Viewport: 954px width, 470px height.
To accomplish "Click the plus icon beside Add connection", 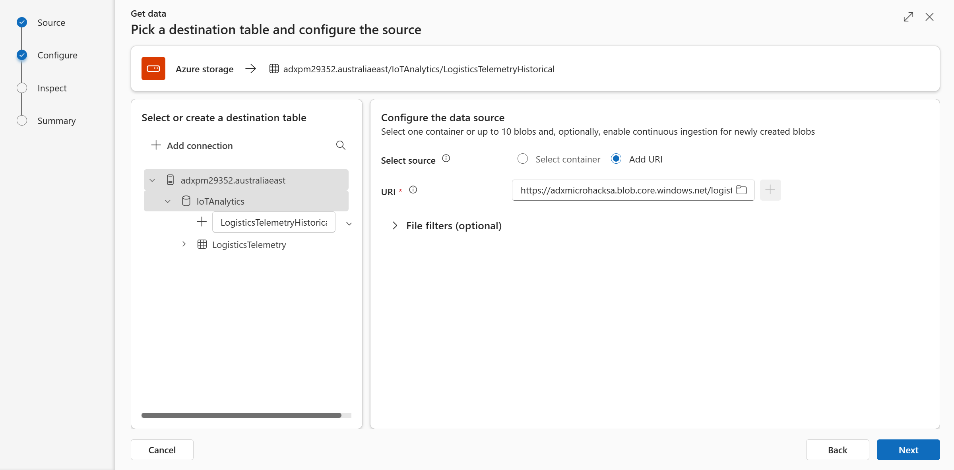I will [156, 145].
